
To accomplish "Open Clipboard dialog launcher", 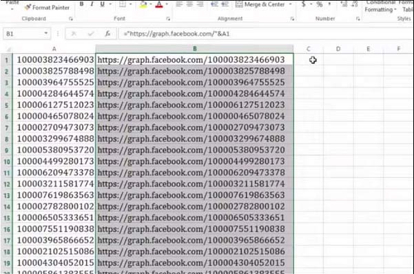I will [x=70, y=19].
